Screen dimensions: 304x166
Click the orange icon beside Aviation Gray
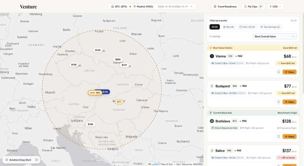coord(37,160)
